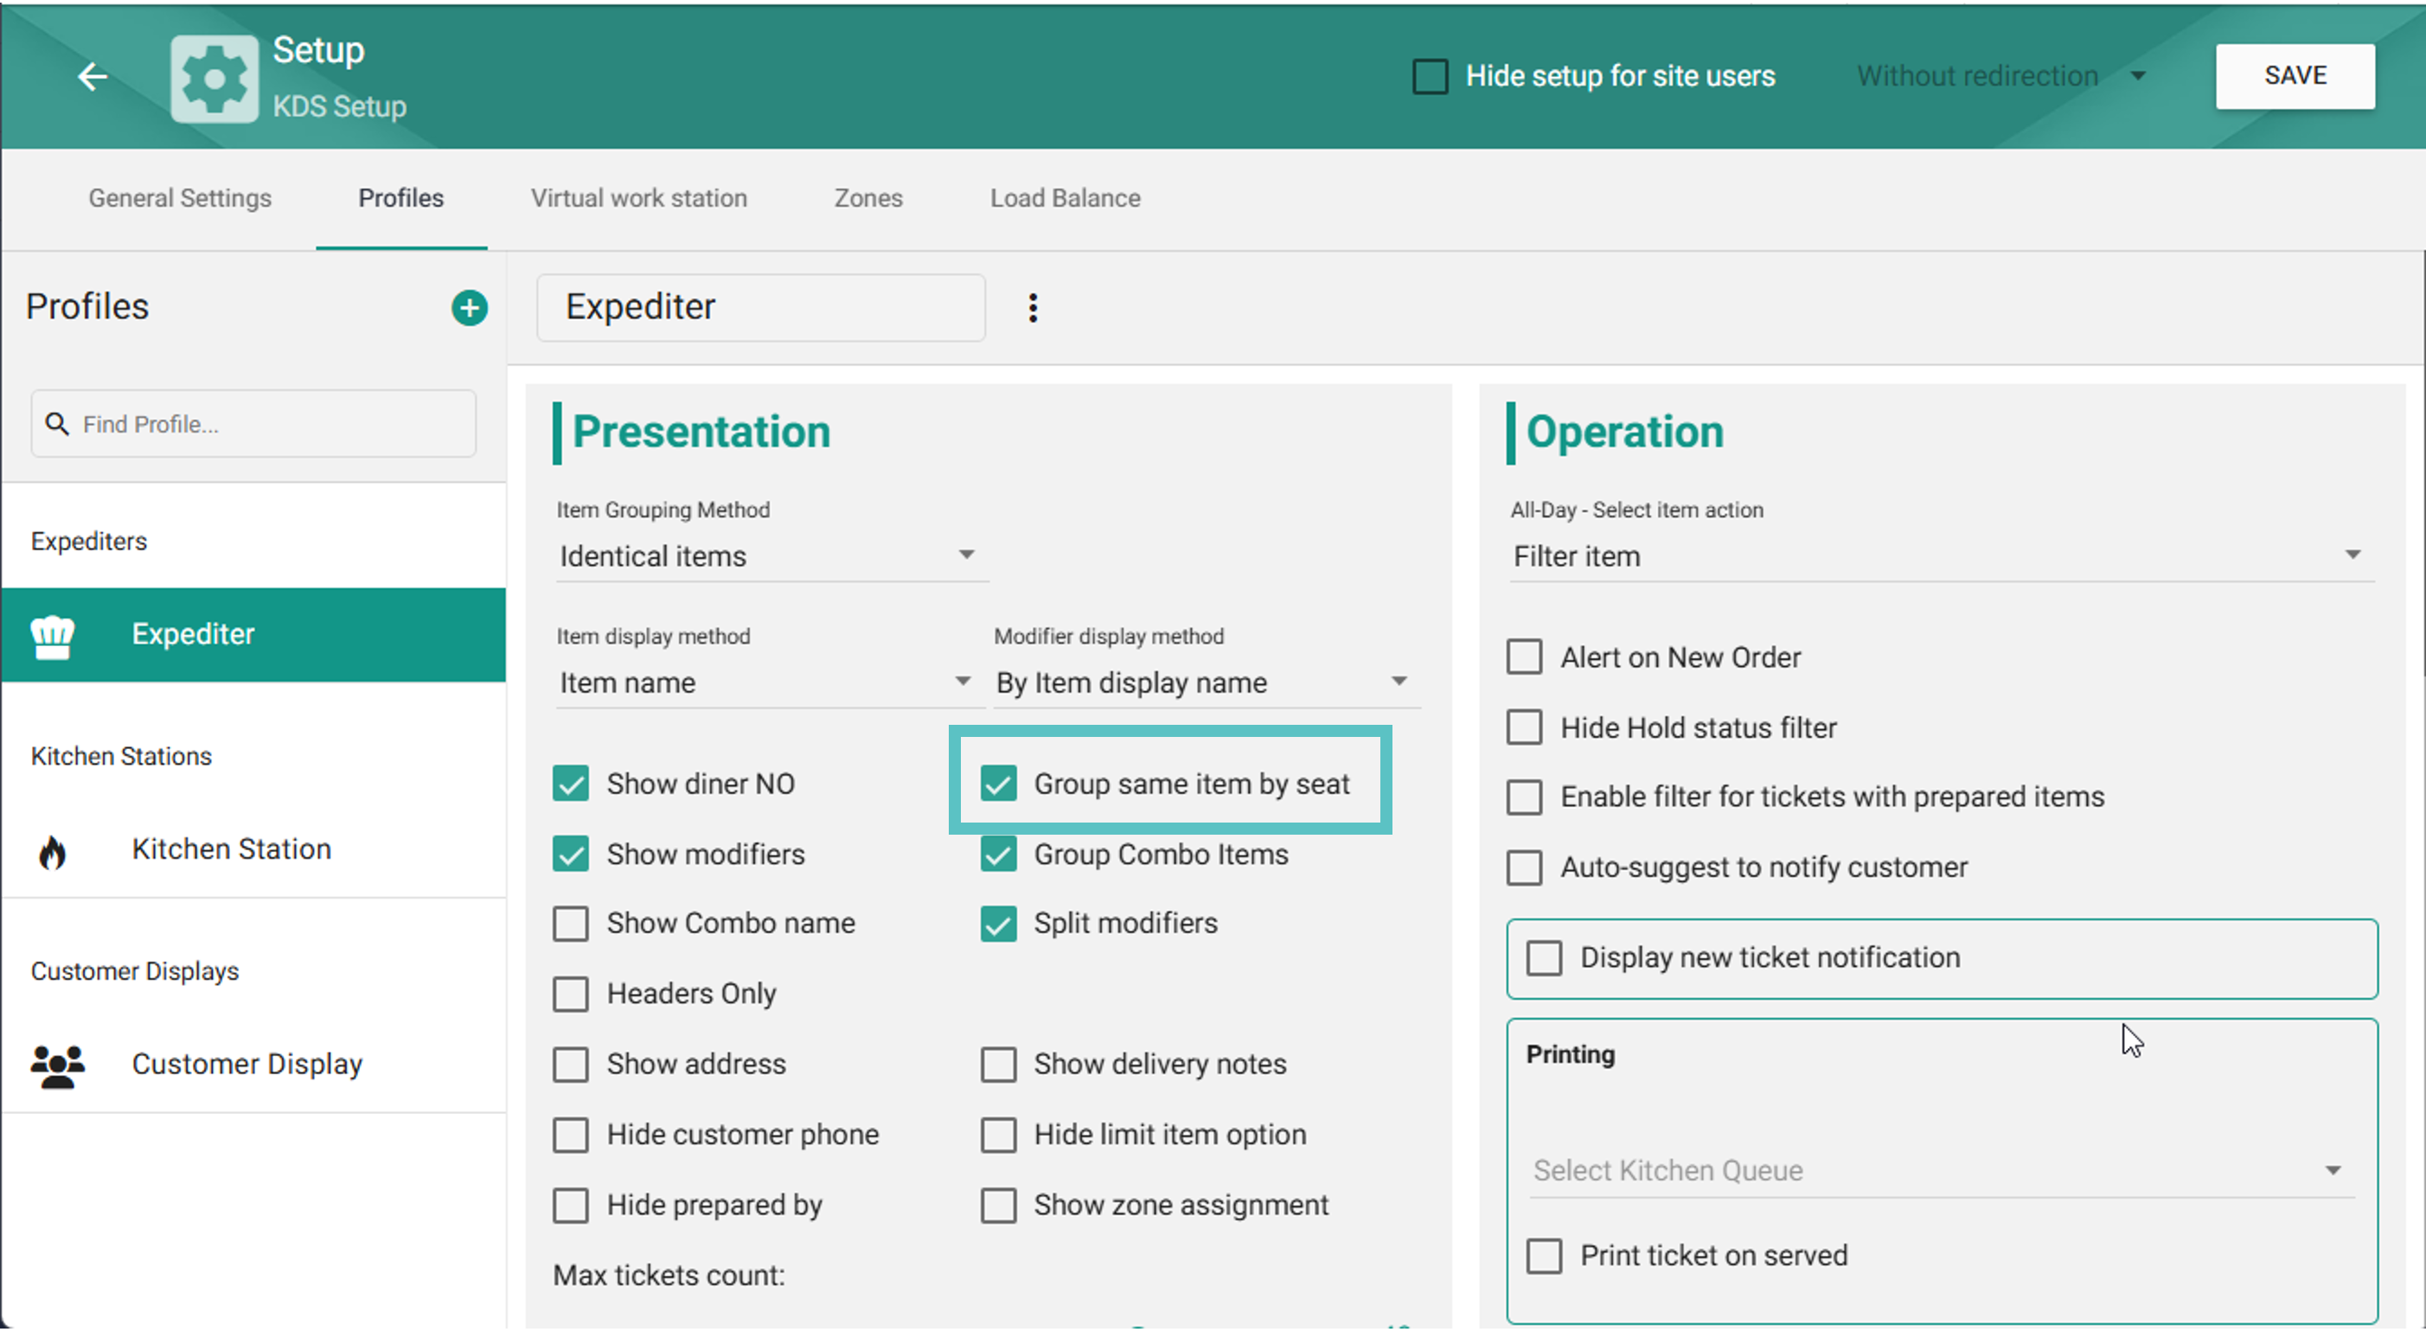
Task: Click the Expediters group header
Action: [89, 542]
